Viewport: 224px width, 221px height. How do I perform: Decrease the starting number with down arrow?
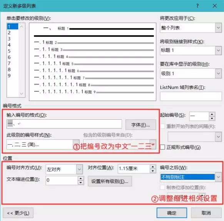tap(212, 118)
